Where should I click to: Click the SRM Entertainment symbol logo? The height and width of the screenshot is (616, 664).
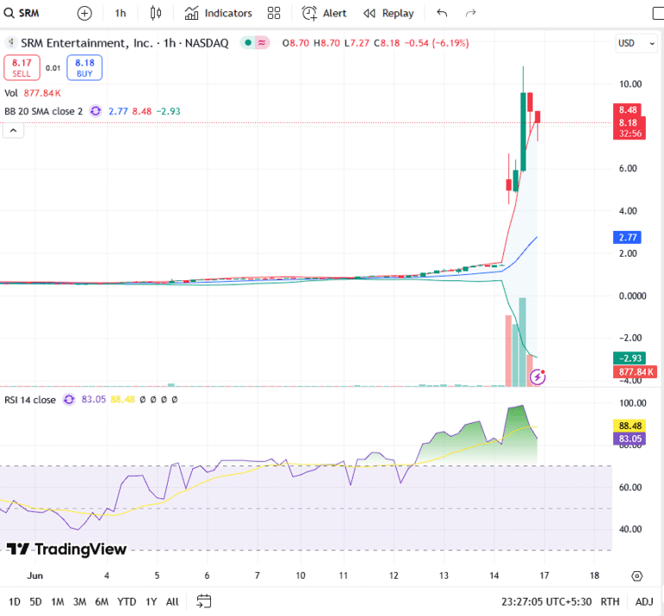tap(11, 42)
